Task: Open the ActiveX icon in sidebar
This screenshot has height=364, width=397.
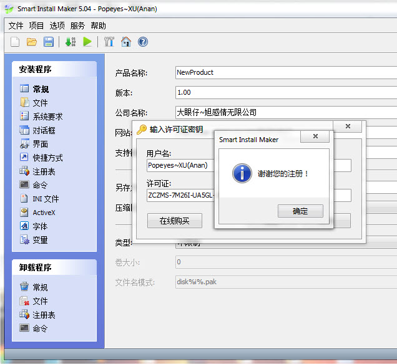Action: pos(24,212)
